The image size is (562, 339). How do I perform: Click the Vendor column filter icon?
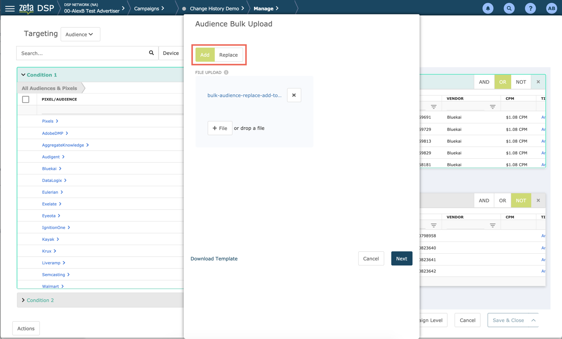click(x=492, y=107)
